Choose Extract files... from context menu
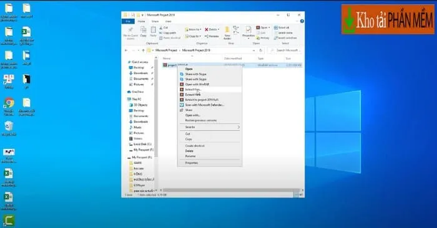437x228 pixels. coord(210,90)
